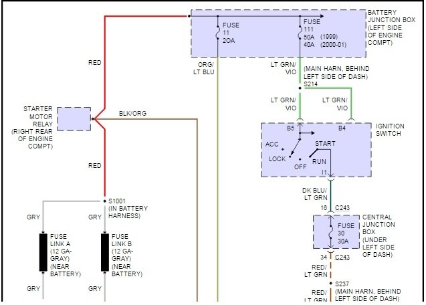Image resolution: width=426 pixels, height=305 pixels.
Task: Select the GRY label below Fuse Link B
Action: coord(95,289)
